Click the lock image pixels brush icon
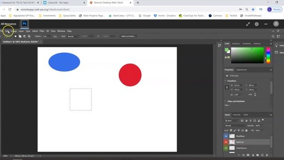The image size is (284, 160). pos(235,130)
